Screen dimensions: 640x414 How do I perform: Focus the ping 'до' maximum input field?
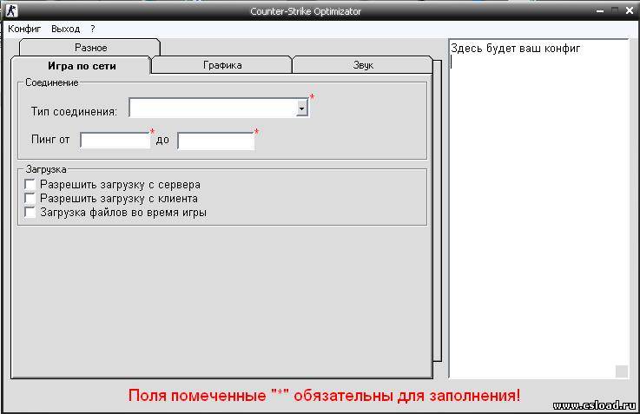click(215, 141)
